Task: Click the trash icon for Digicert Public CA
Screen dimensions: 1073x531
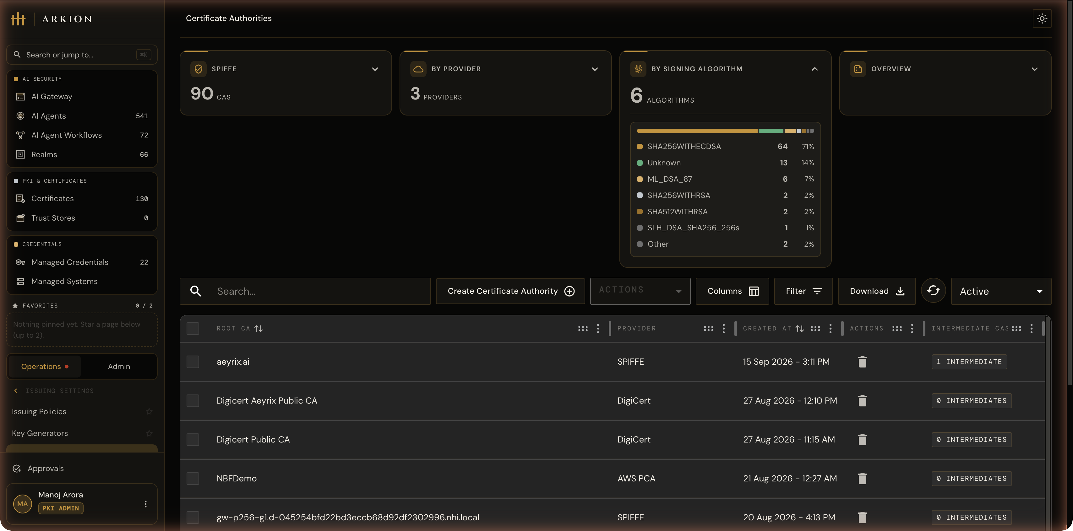Action: tap(862, 439)
